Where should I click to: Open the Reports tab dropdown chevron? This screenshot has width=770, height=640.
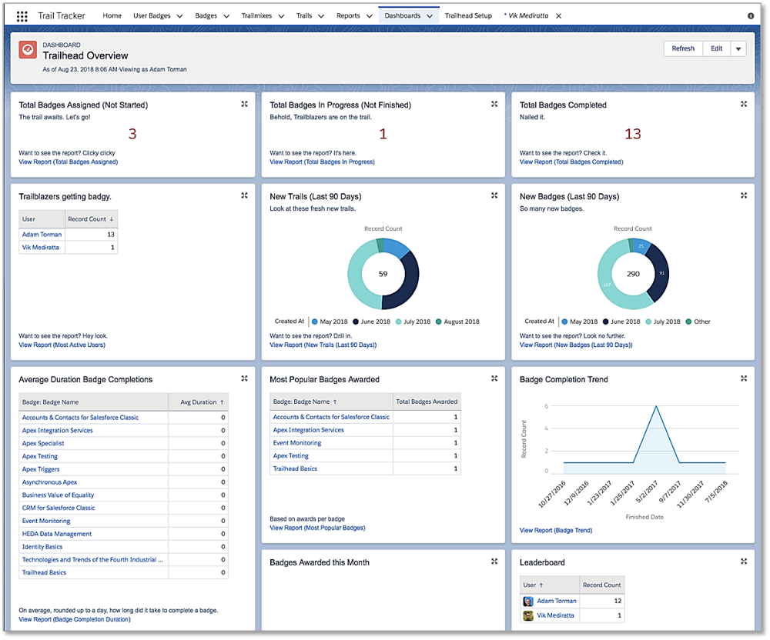370,16
